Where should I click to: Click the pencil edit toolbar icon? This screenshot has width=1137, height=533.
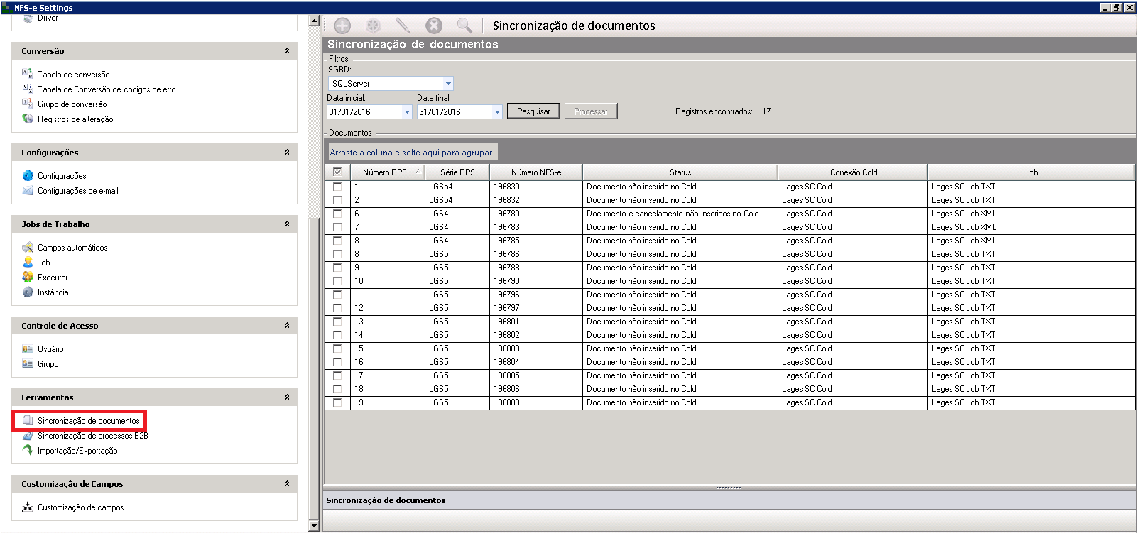403,26
